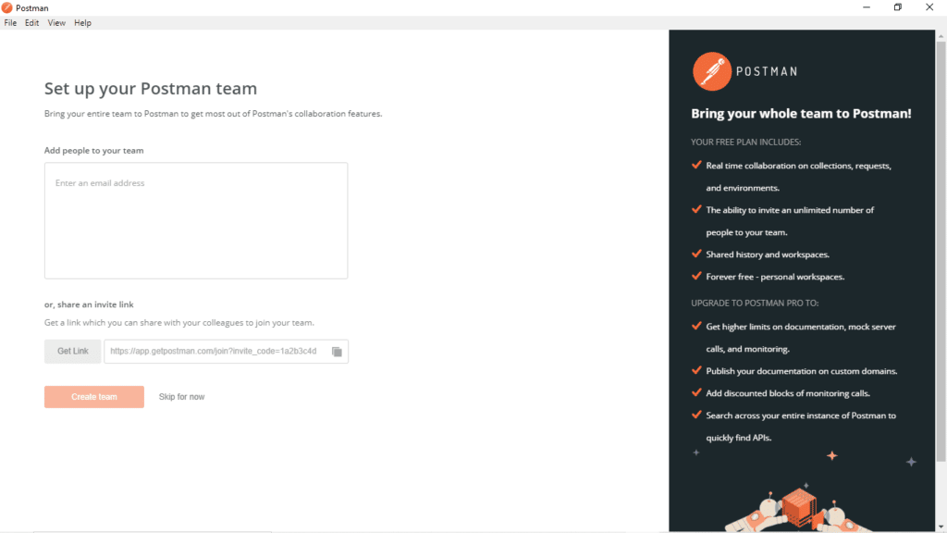The height and width of the screenshot is (533, 947).
Task: Open the Help menu
Action: click(82, 22)
